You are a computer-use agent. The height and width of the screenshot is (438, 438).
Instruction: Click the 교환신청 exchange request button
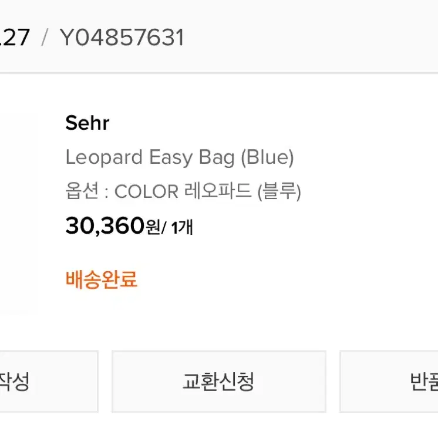click(x=219, y=381)
